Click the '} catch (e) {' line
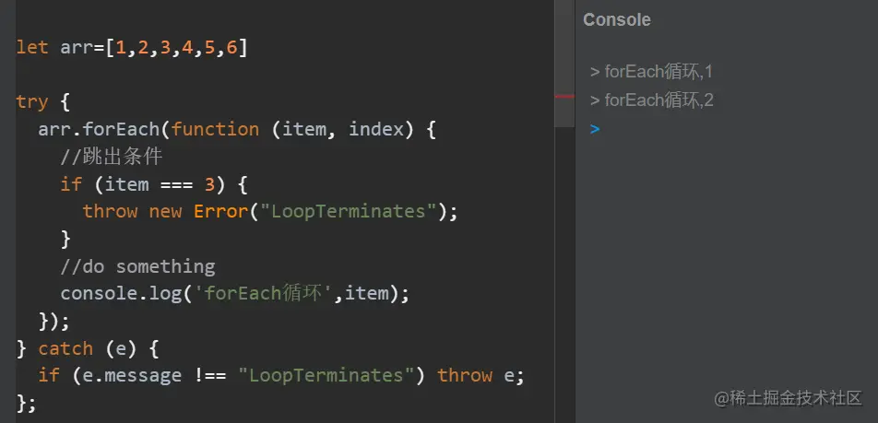 point(88,348)
